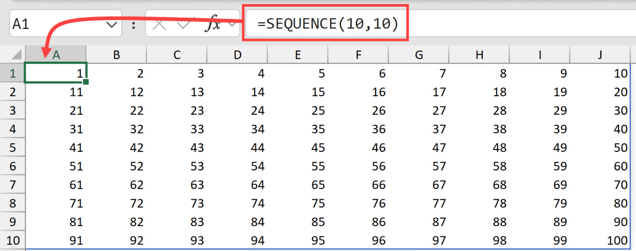
Task: Select row header 10
Action: [12, 240]
